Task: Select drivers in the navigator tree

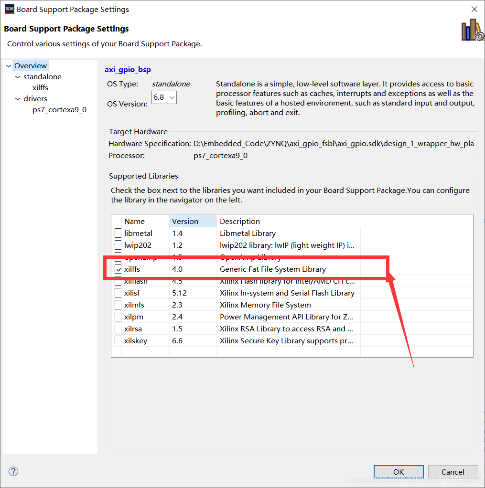Action: click(x=35, y=99)
